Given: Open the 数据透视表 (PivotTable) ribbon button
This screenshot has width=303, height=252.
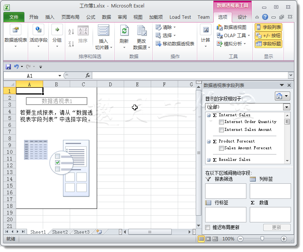Looking at the screenshot, I should tap(16, 36).
